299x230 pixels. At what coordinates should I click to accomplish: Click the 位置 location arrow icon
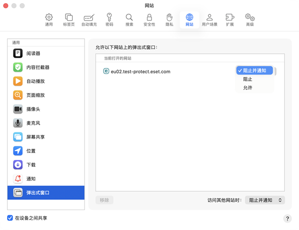click(18, 151)
